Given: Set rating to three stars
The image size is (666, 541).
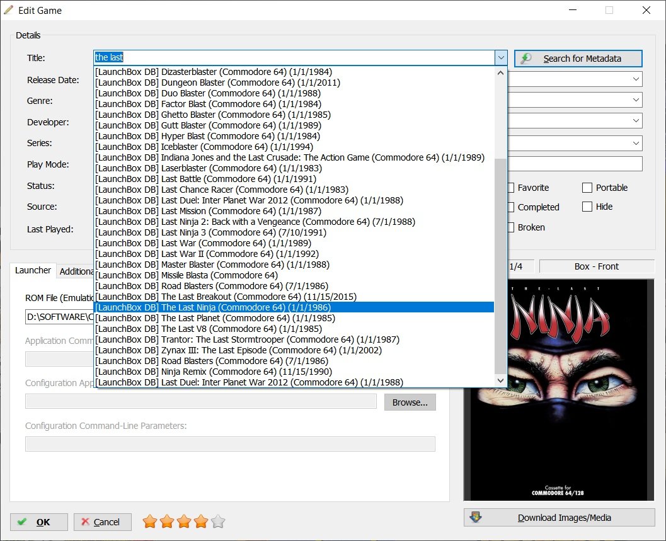Looking at the screenshot, I should pos(184,521).
